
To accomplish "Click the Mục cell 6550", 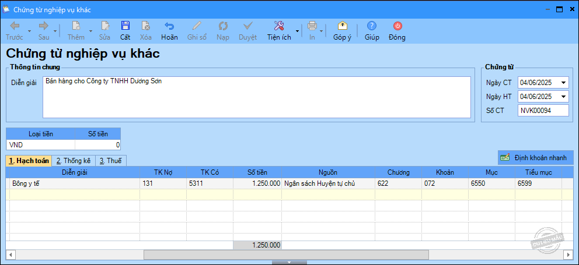I will [492, 183].
